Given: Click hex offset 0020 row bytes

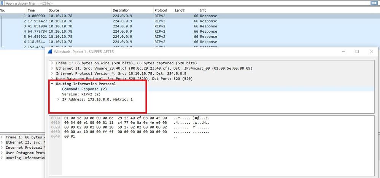Looking at the screenshot, I should [116, 127].
